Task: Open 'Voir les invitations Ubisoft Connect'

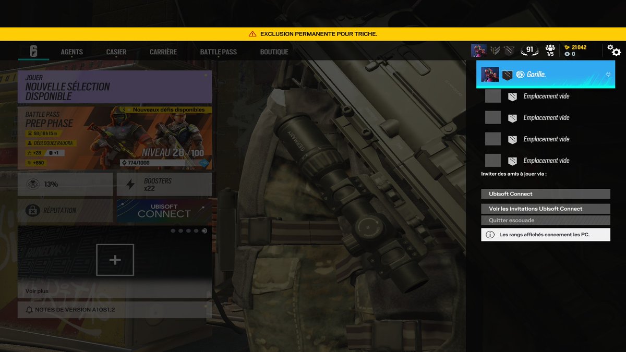Action: tap(546, 209)
